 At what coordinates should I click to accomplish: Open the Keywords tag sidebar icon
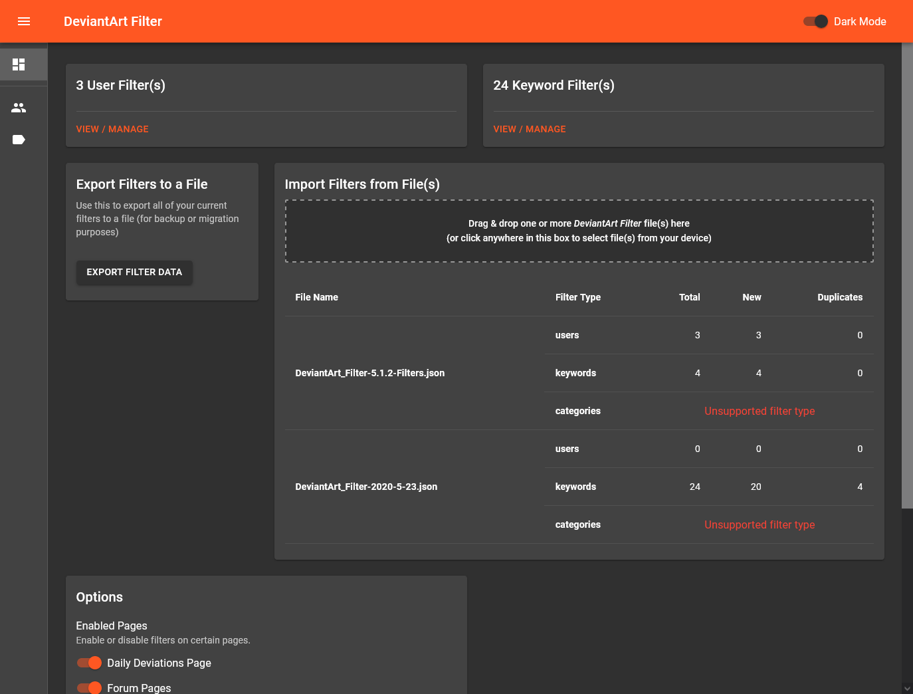(x=19, y=140)
